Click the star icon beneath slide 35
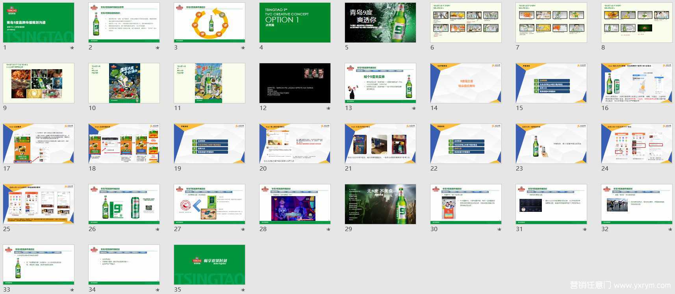Image resolution: width=675 pixels, height=294 pixels. point(243,290)
